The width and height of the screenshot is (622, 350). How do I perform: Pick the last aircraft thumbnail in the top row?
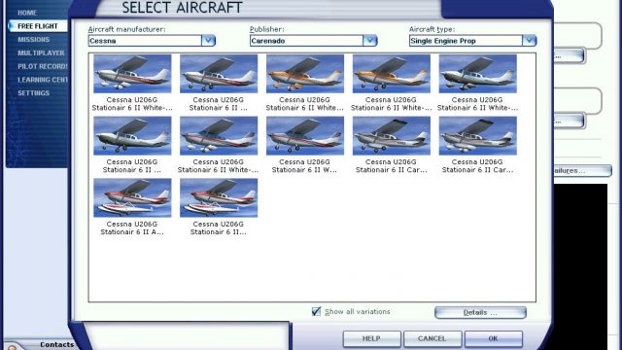477,74
